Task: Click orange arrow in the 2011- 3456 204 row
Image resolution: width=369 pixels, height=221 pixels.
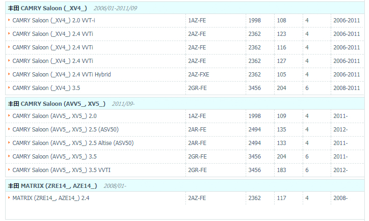Action: tap(9, 156)
